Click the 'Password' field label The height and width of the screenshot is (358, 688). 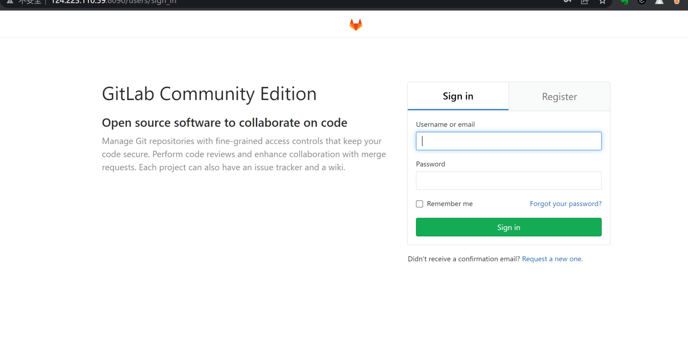(x=430, y=164)
